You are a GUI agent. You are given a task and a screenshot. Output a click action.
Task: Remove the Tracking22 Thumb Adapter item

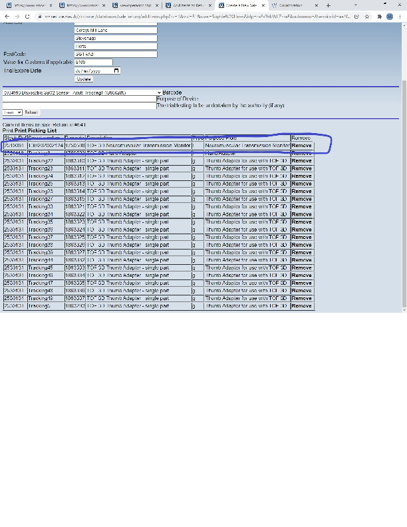(x=301, y=160)
